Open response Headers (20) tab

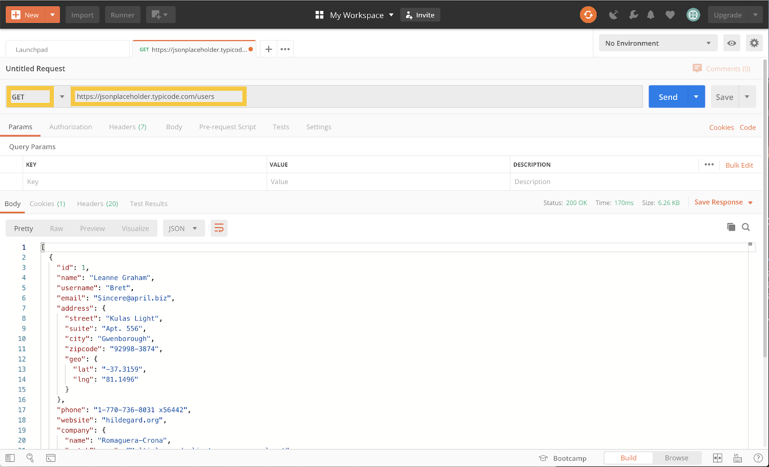coord(97,204)
